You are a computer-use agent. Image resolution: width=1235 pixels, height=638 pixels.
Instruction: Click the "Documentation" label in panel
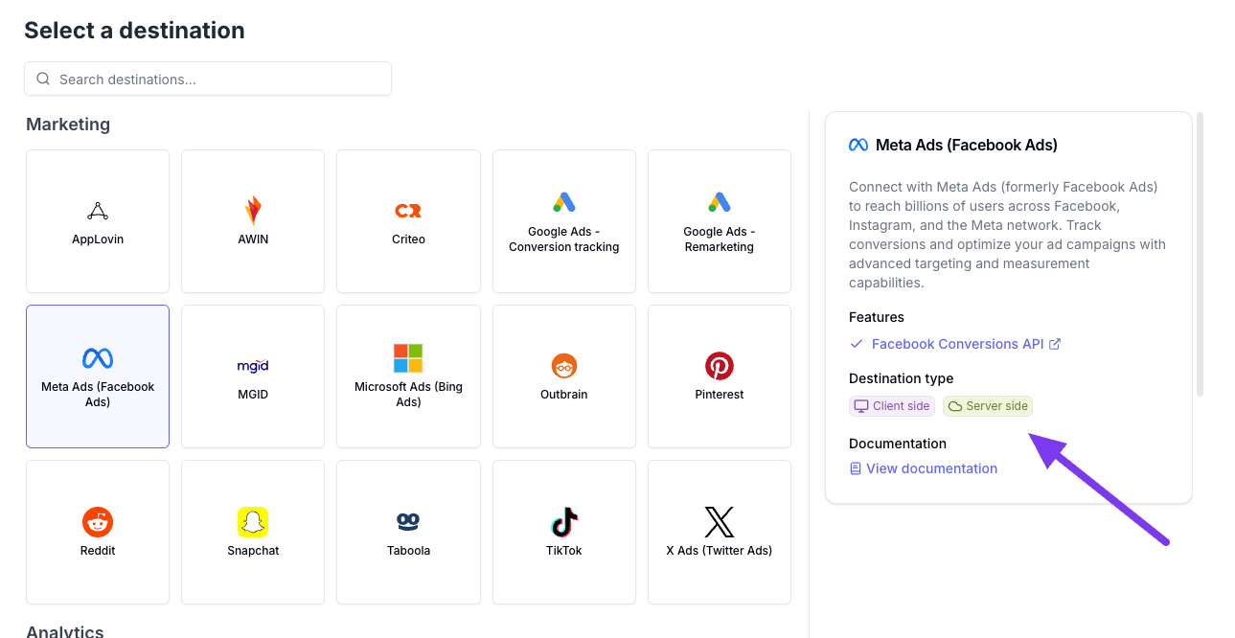click(x=898, y=444)
